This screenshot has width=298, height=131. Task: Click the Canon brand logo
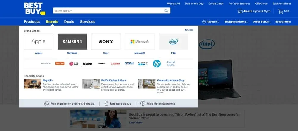(x=115, y=64)
